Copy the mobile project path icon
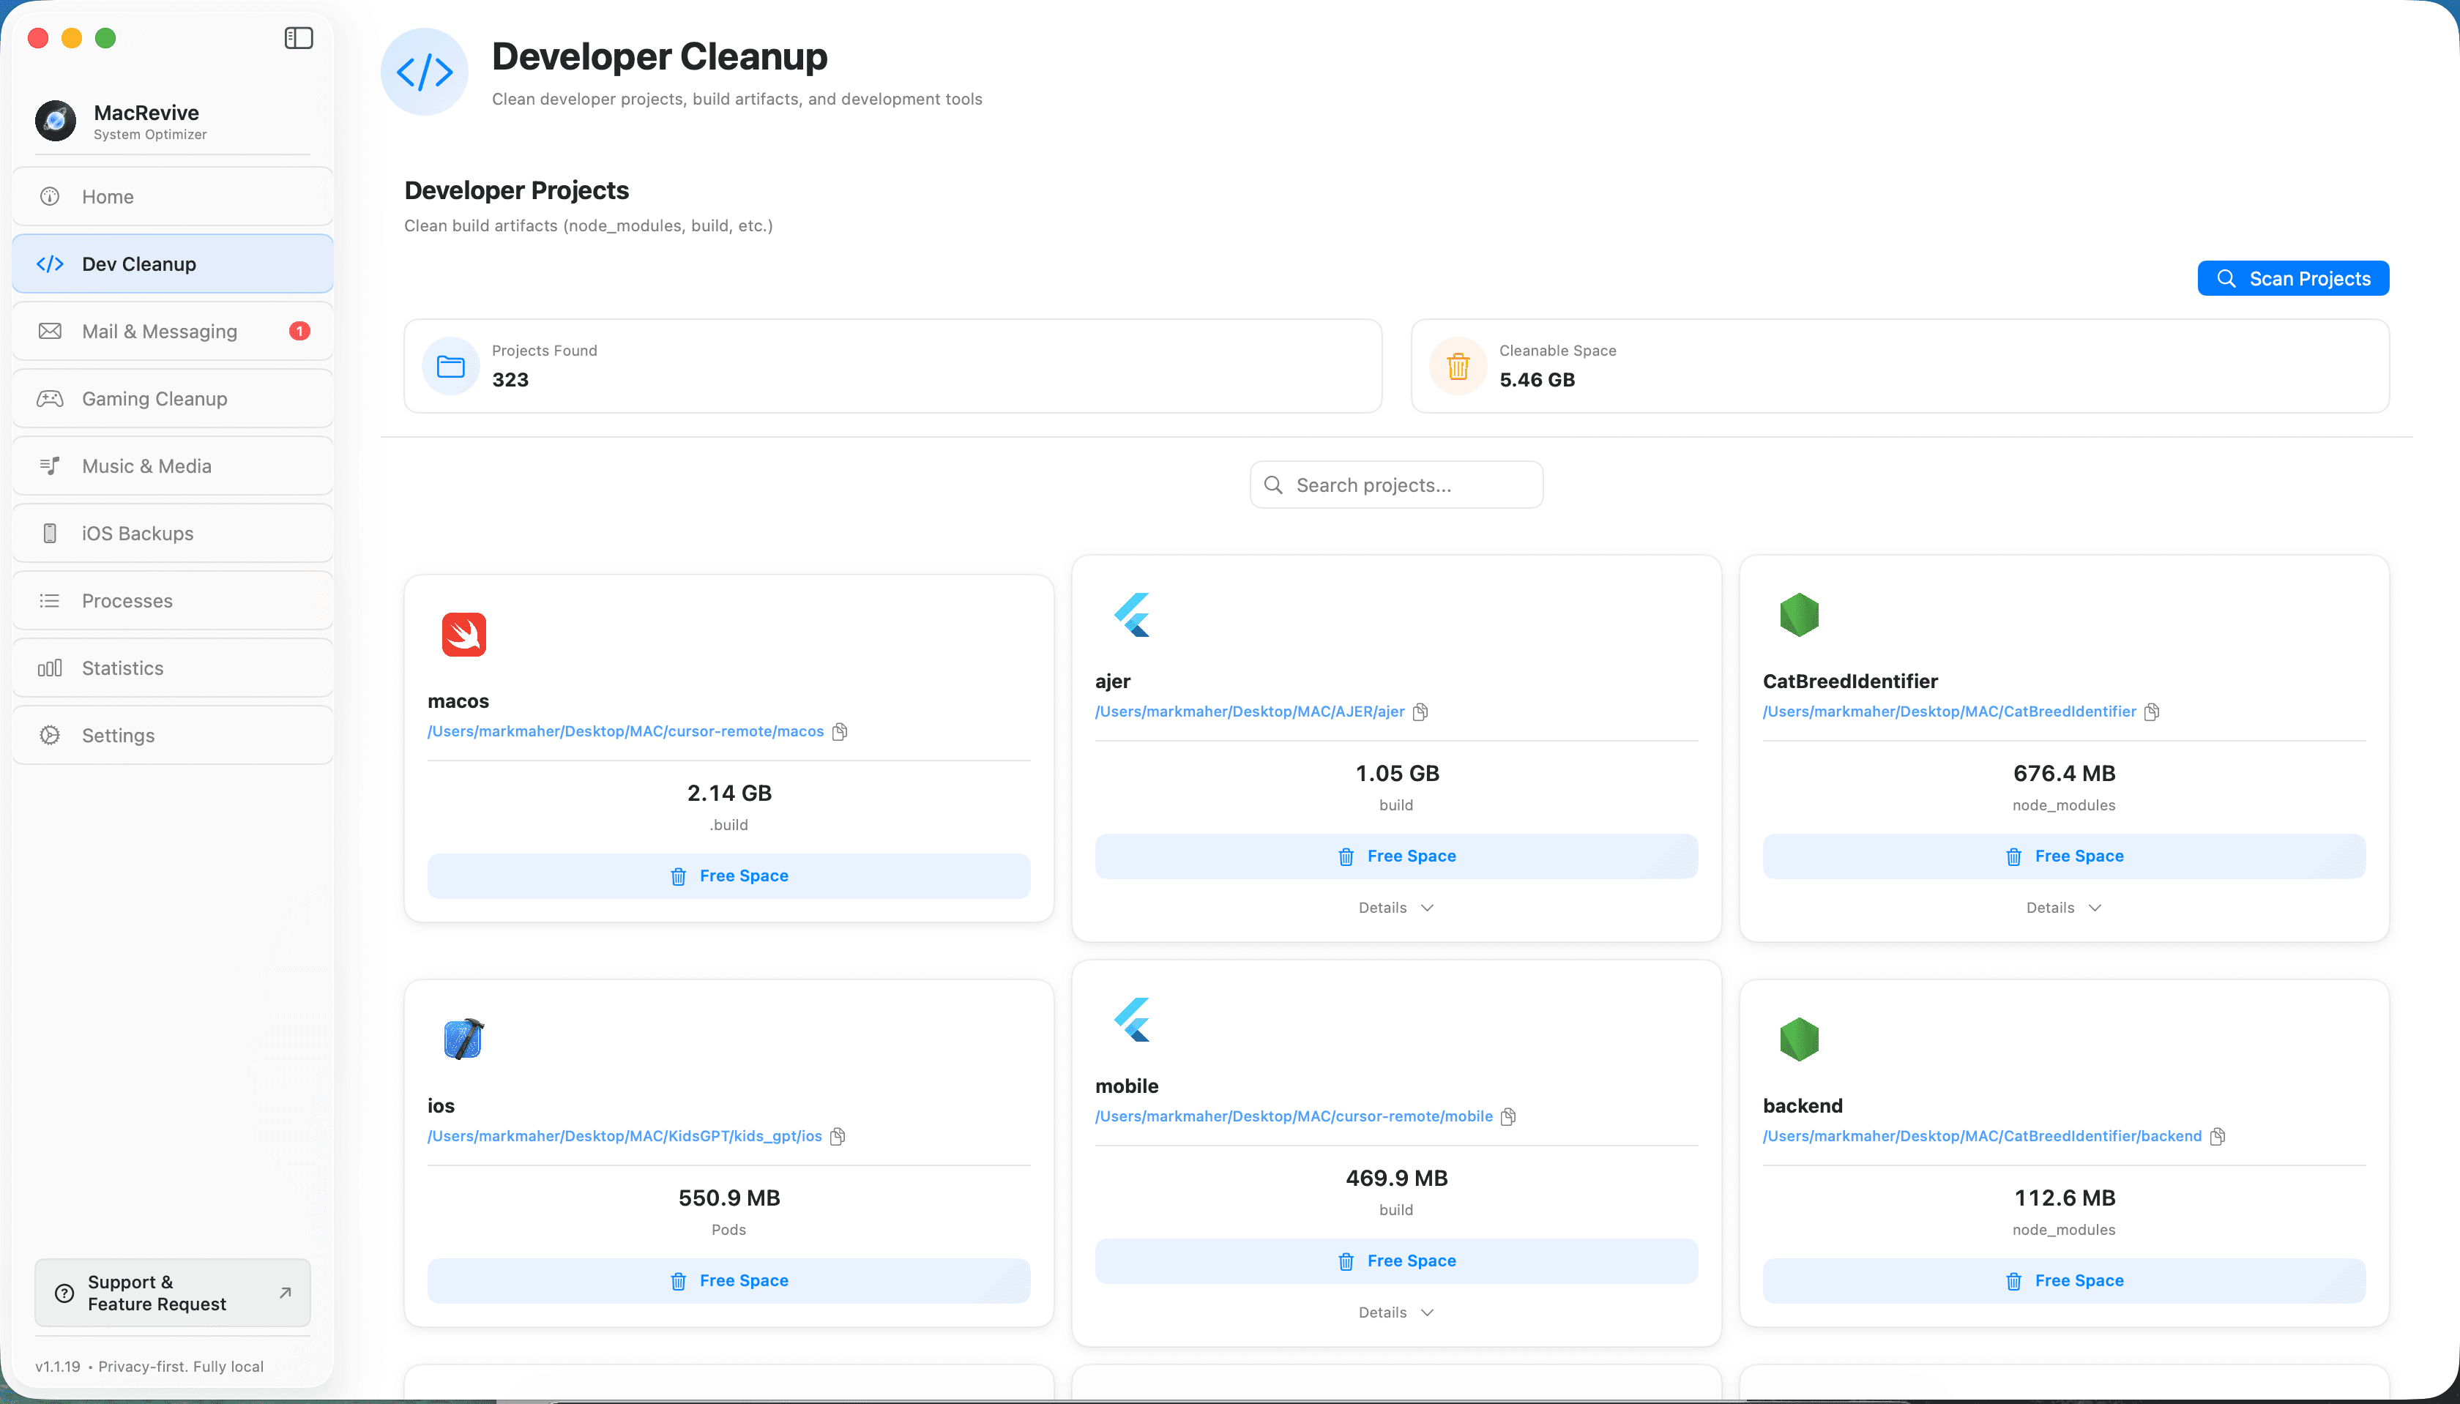Screen dimensions: 2460x1404 tap(1508, 1116)
